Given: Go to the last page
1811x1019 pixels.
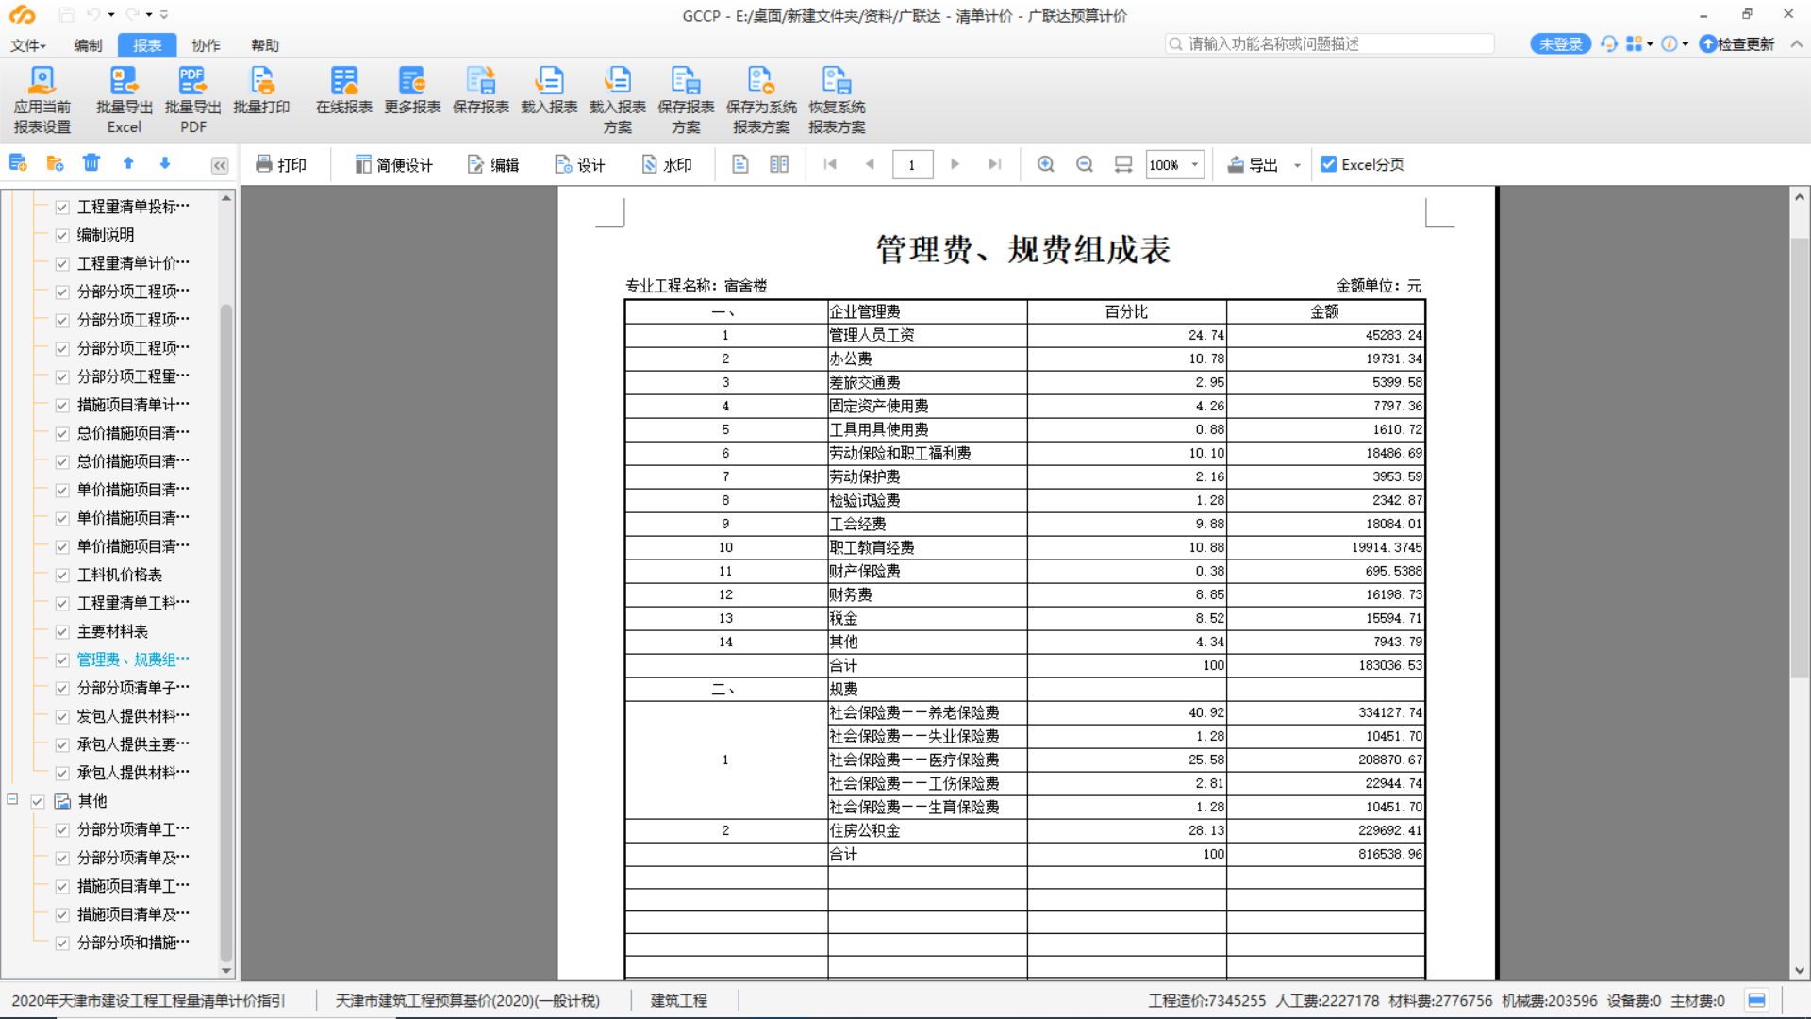Looking at the screenshot, I should pos(994,164).
